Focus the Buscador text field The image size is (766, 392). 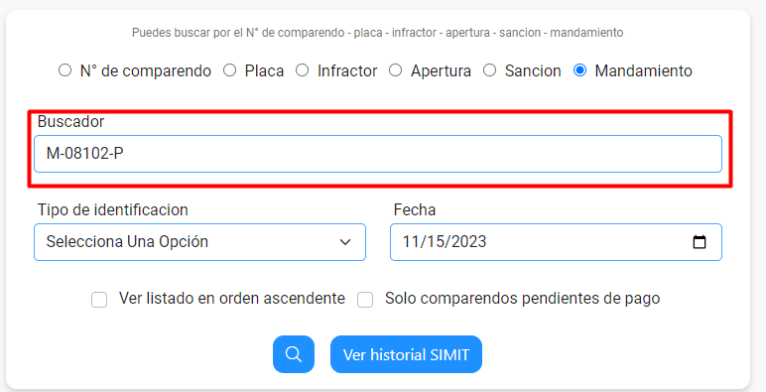(378, 154)
